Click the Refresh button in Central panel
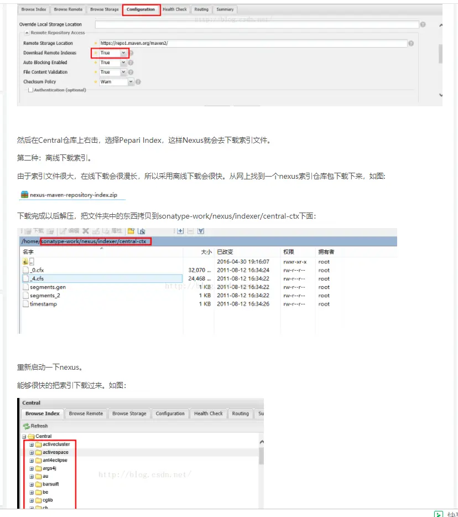Screen dimensions: 458x517 click(35, 426)
